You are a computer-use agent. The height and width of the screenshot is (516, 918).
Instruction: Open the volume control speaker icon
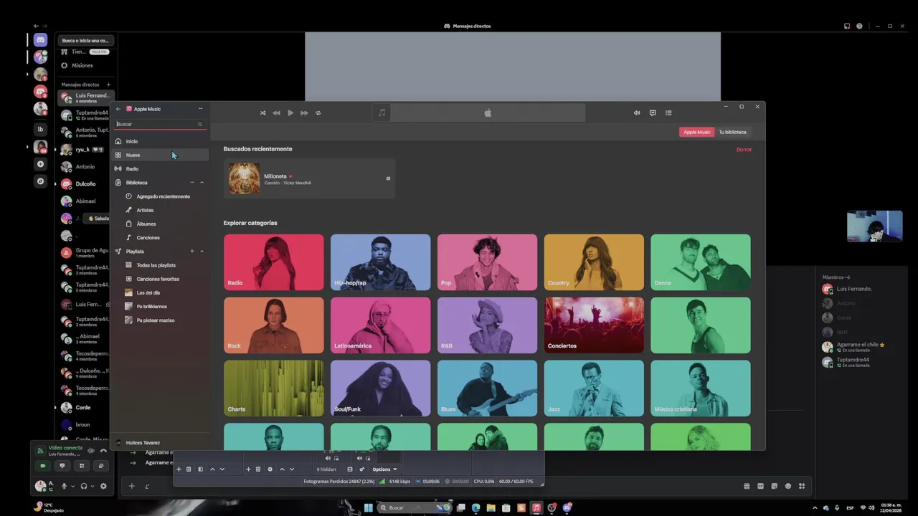(x=637, y=113)
